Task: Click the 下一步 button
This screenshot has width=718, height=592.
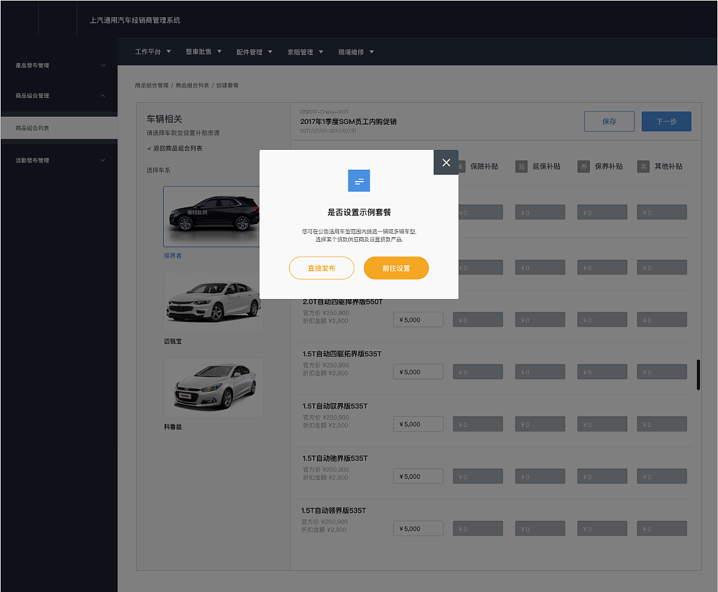Action: 666,122
